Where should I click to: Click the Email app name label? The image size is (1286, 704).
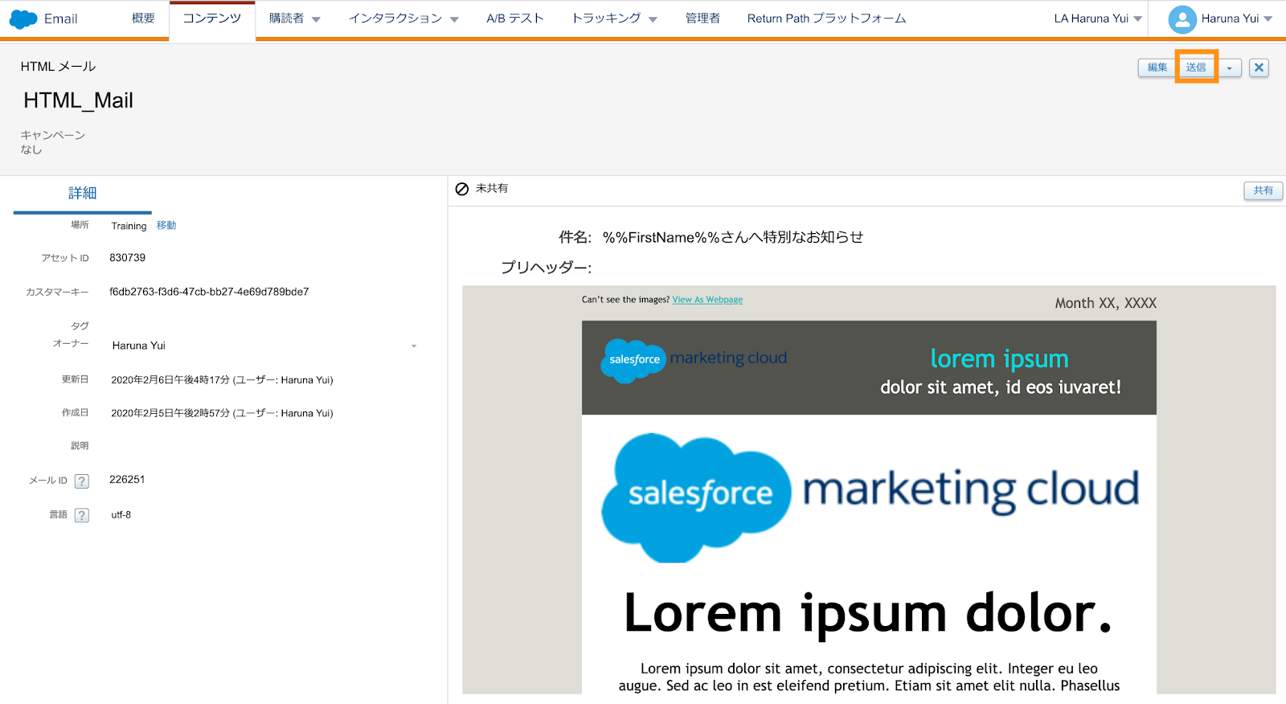(x=61, y=18)
